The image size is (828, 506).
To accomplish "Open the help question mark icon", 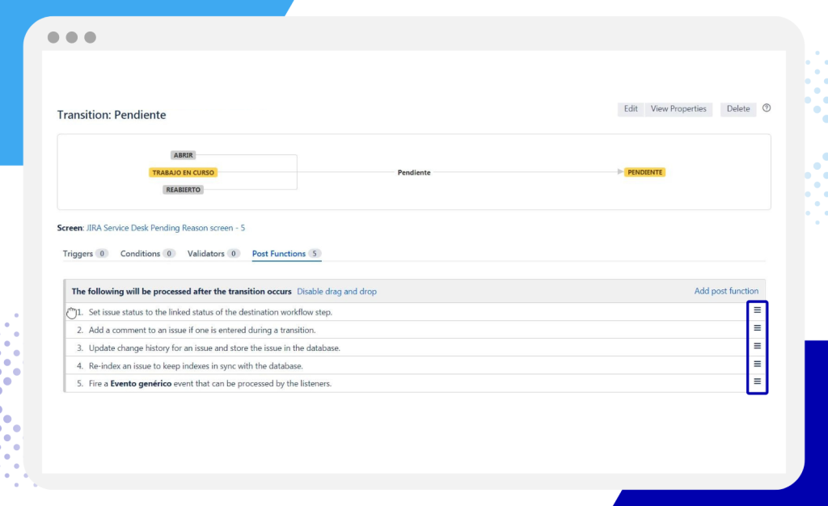I will pyautogui.click(x=767, y=108).
